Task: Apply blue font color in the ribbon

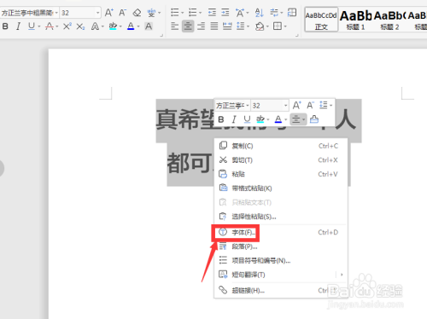Action: tap(131, 26)
